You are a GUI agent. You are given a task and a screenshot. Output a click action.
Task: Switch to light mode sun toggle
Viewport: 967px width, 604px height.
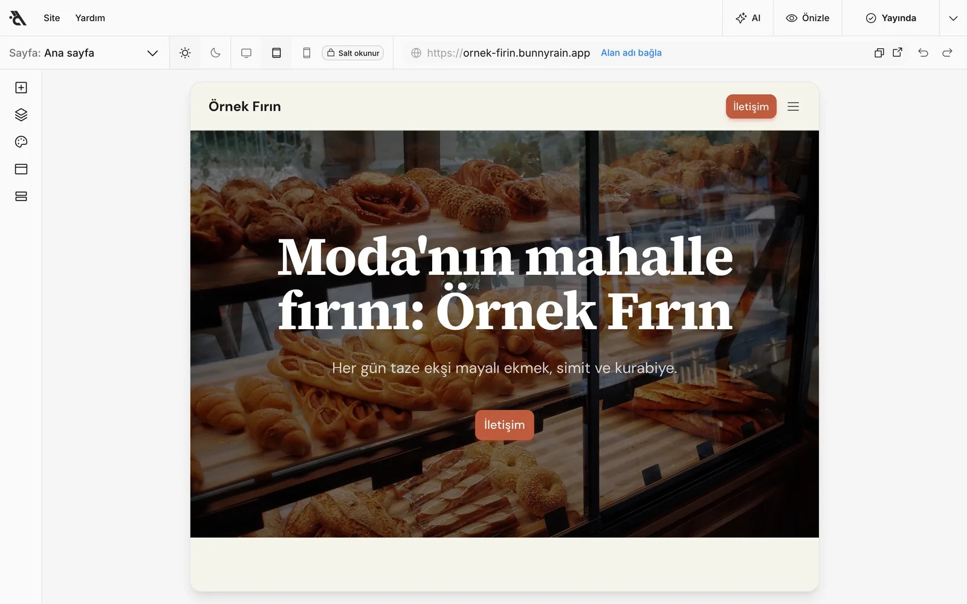185,53
